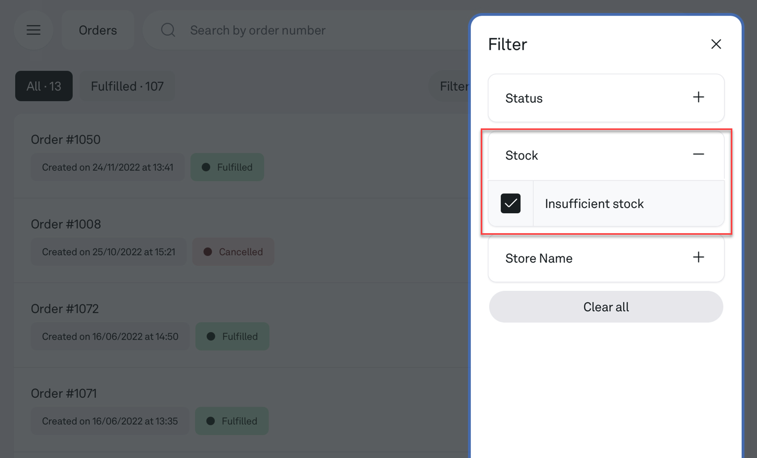
Task: Uncheck the Insufficient stock checkbox
Action: [x=510, y=203]
